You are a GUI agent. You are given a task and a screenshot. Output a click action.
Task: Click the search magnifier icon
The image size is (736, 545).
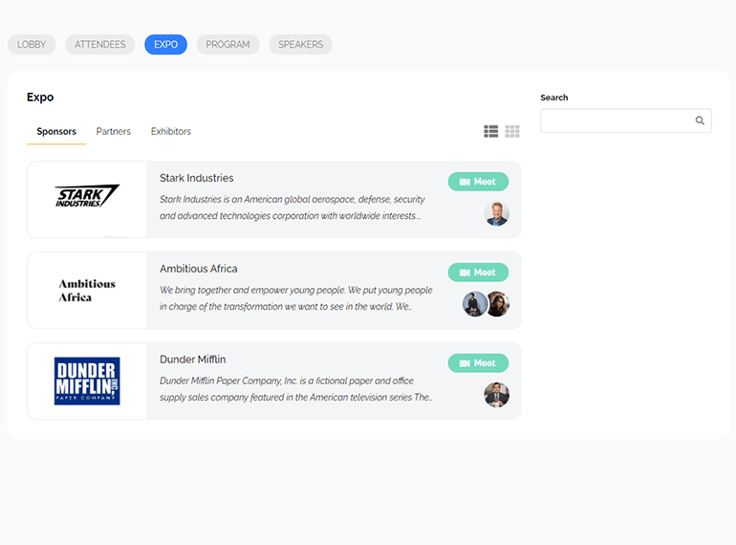point(700,121)
